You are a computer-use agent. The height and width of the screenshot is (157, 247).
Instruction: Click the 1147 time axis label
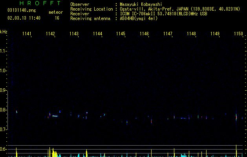point(168,33)
